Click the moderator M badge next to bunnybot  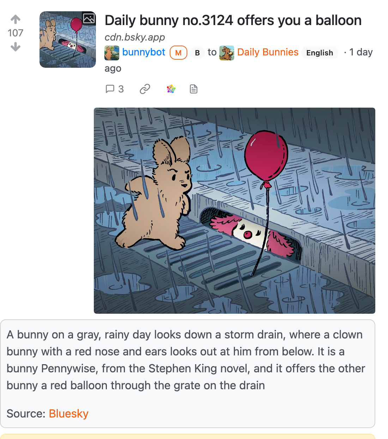(x=178, y=52)
